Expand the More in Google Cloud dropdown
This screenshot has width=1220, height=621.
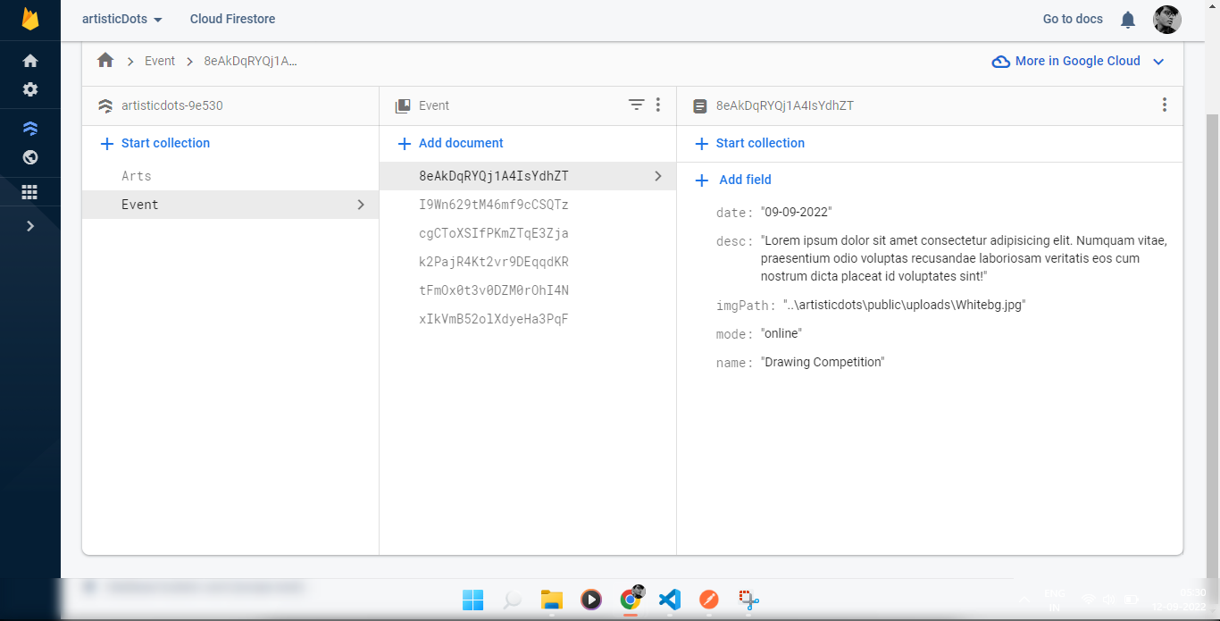tap(1158, 61)
